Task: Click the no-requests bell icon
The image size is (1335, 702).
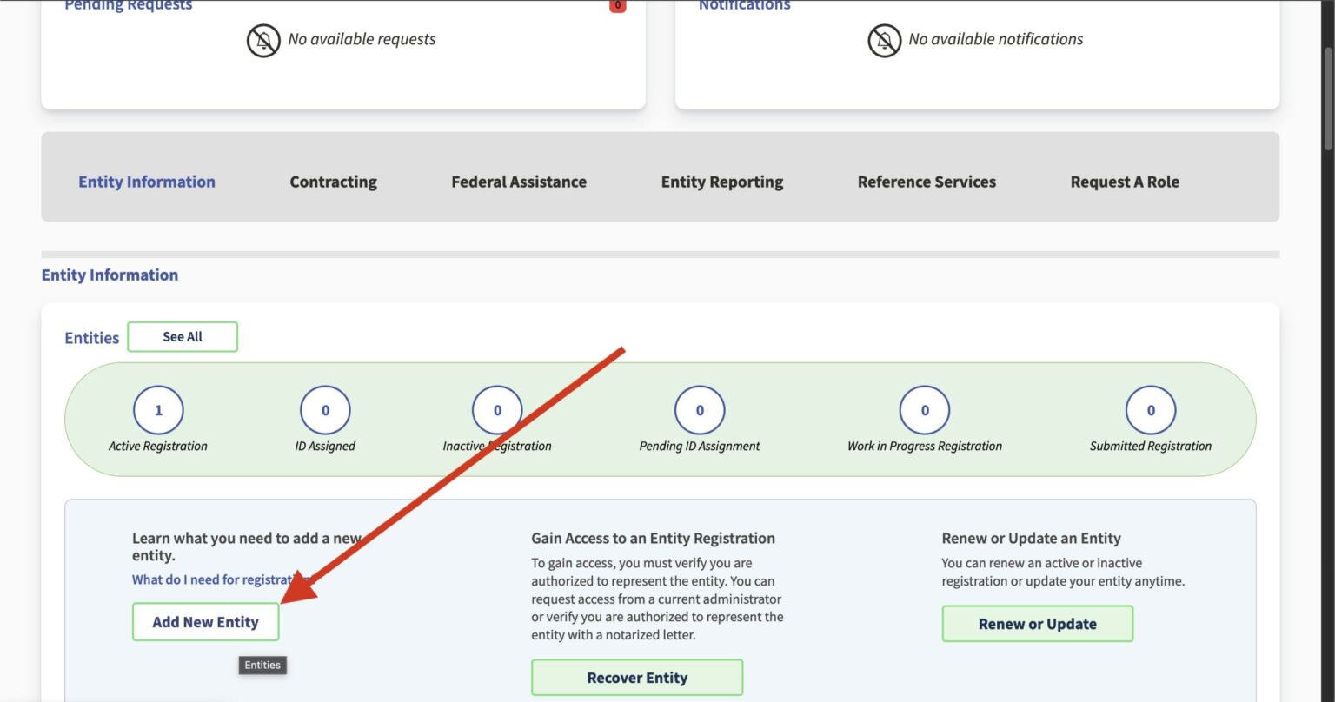Action: [x=263, y=40]
